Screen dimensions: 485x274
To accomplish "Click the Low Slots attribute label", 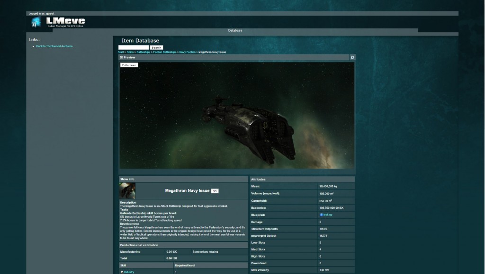I will (x=258, y=242).
